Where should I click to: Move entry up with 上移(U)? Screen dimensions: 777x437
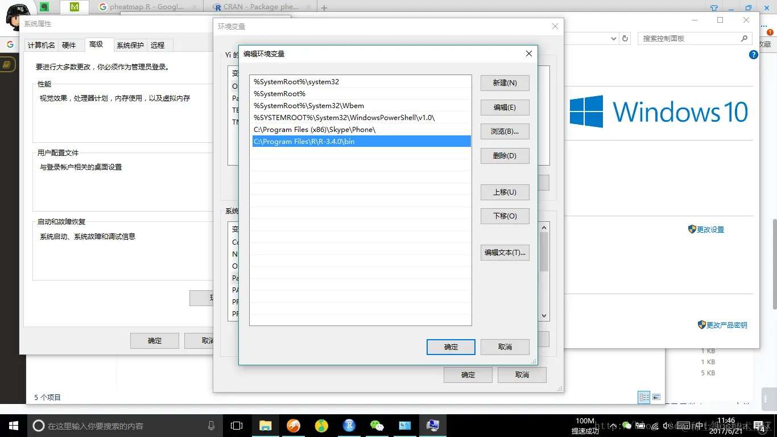505,192
